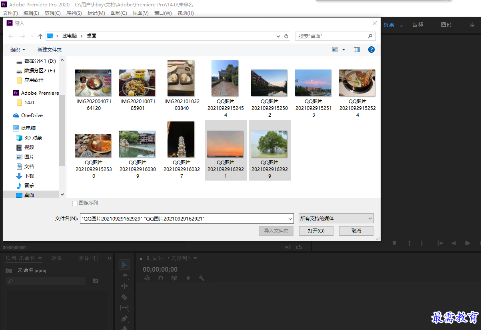The height and width of the screenshot is (330, 481).
Task: Switch to the 音频 workspace tab
Action: tap(418, 25)
